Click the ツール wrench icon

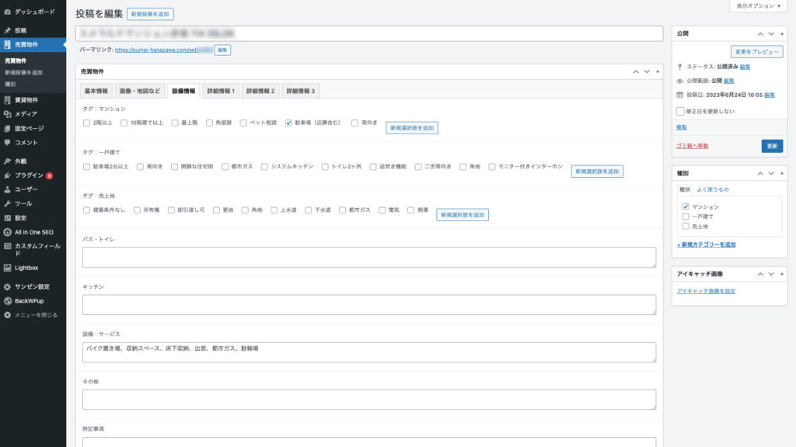7,203
